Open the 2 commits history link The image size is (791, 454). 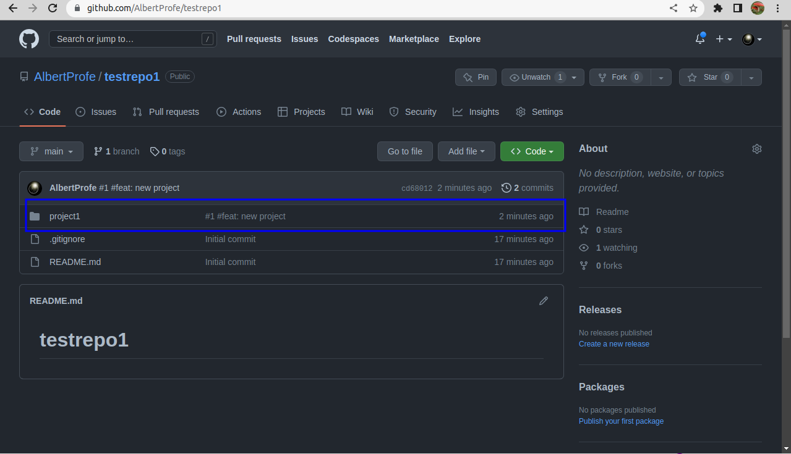(x=528, y=188)
